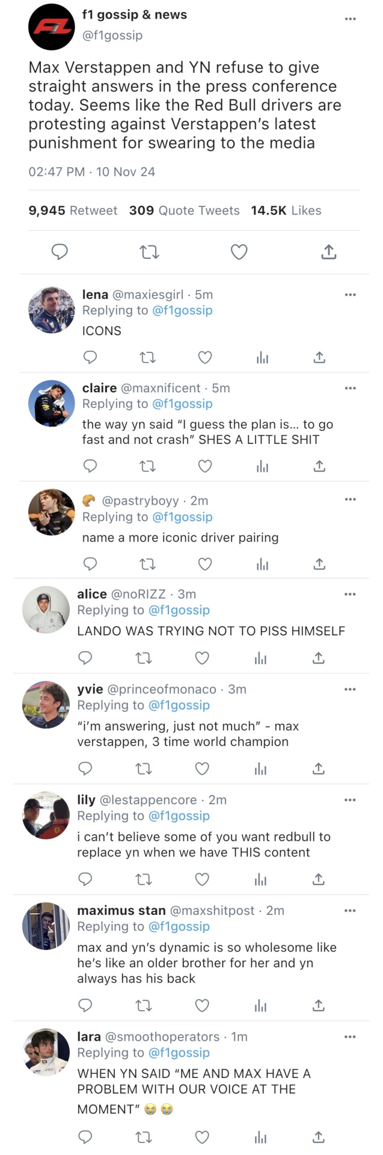Like lena's "ICONS" reply
This screenshot has width=383, height=1155.
click(x=205, y=357)
